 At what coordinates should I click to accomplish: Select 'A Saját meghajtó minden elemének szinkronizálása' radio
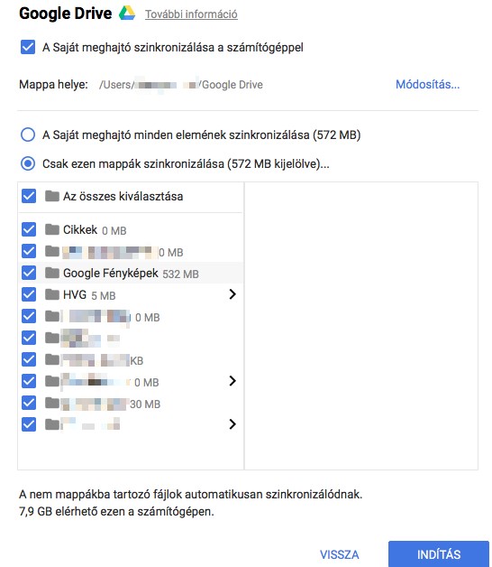point(28,135)
